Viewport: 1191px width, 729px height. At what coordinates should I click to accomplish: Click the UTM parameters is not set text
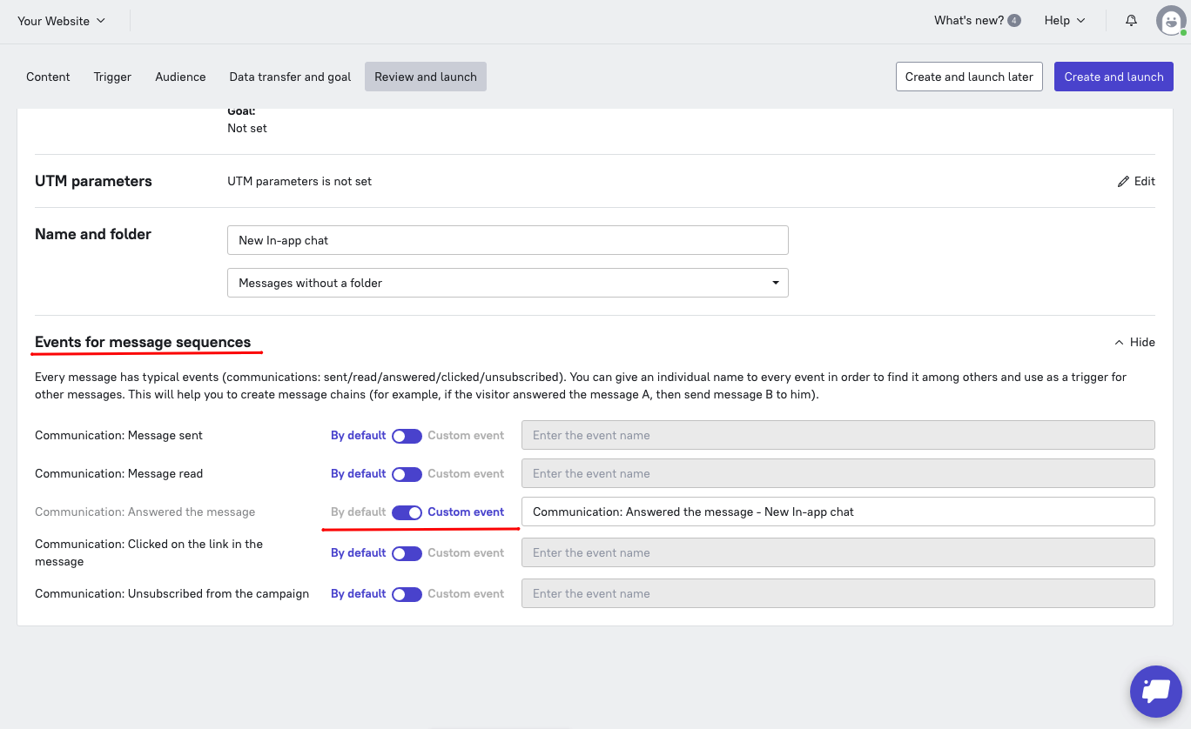299,181
